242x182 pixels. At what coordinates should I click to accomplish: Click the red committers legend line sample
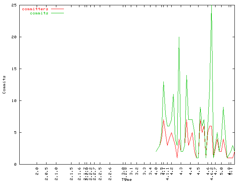(57, 9)
